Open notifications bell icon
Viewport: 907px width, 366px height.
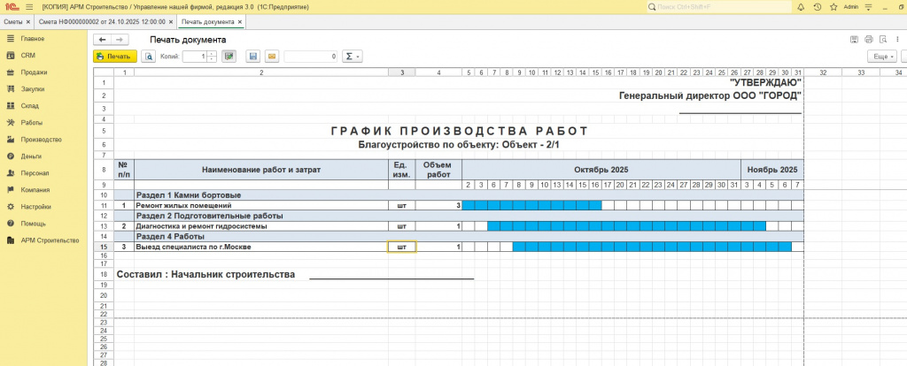[801, 7]
